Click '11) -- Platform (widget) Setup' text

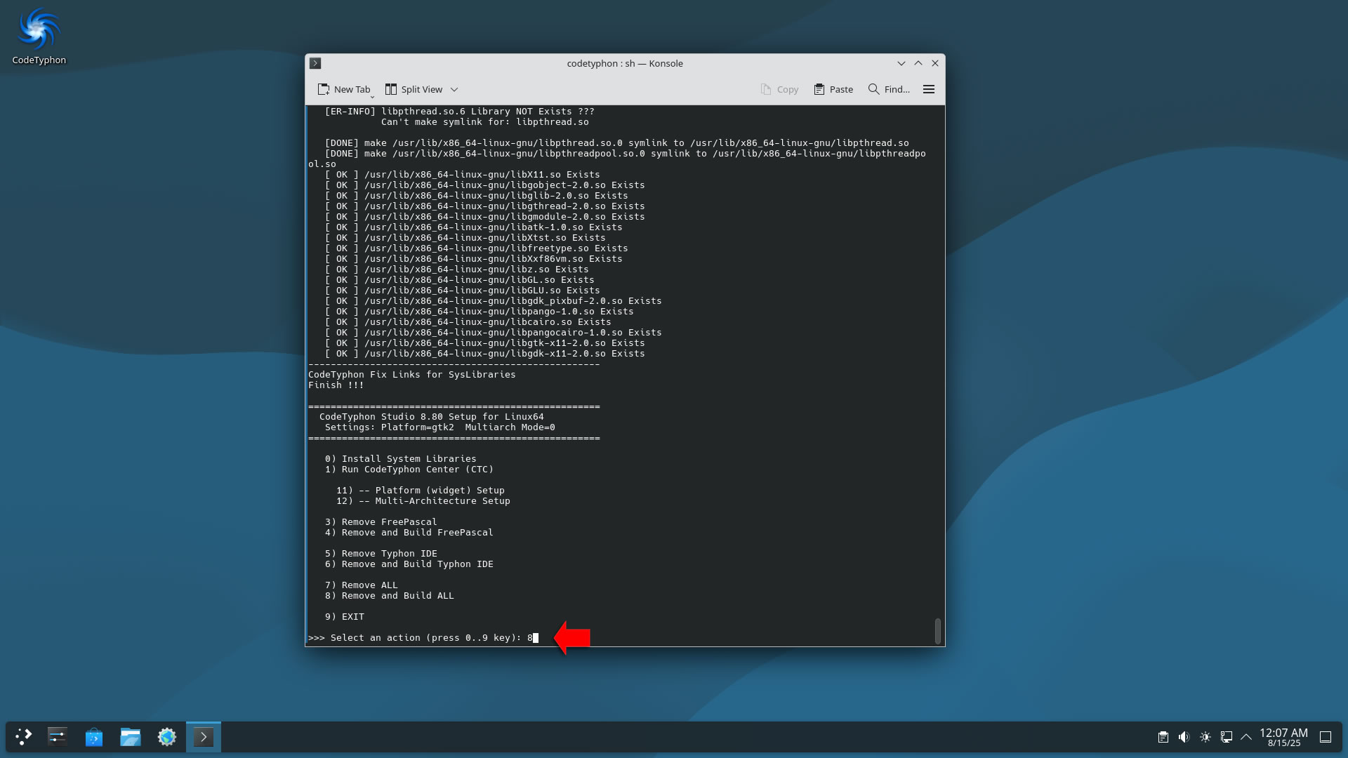click(421, 491)
